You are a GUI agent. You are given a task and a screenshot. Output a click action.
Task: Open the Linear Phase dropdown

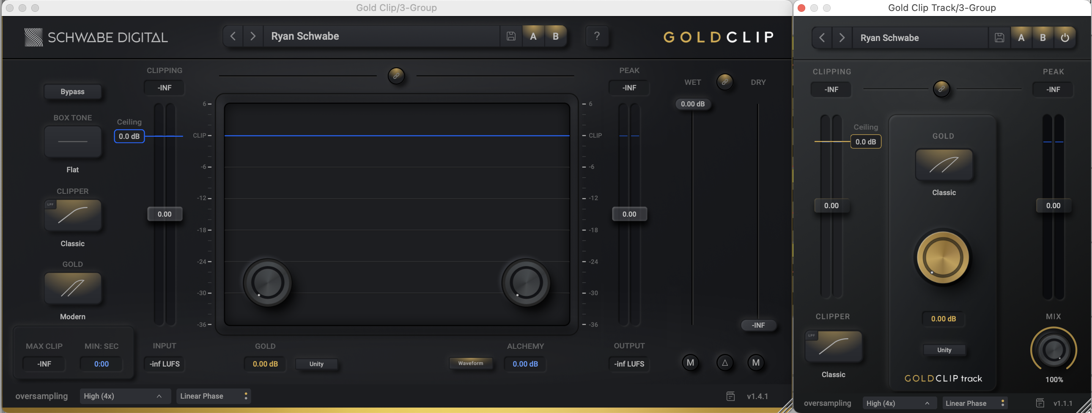213,396
